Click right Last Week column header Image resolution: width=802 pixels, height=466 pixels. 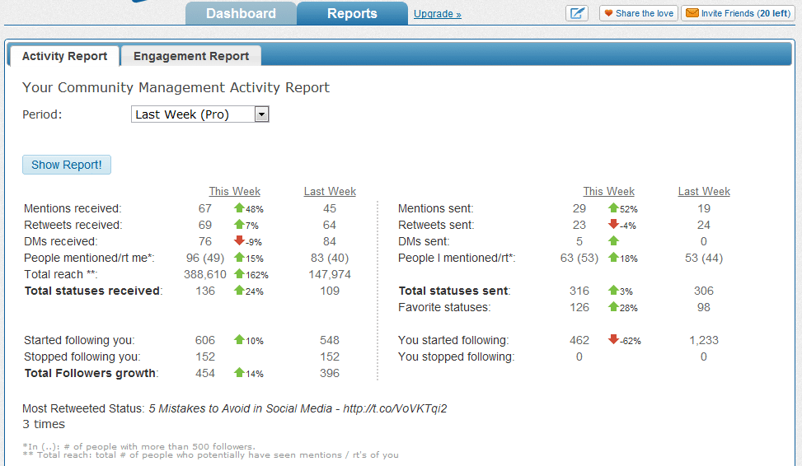click(x=704, y=191)
